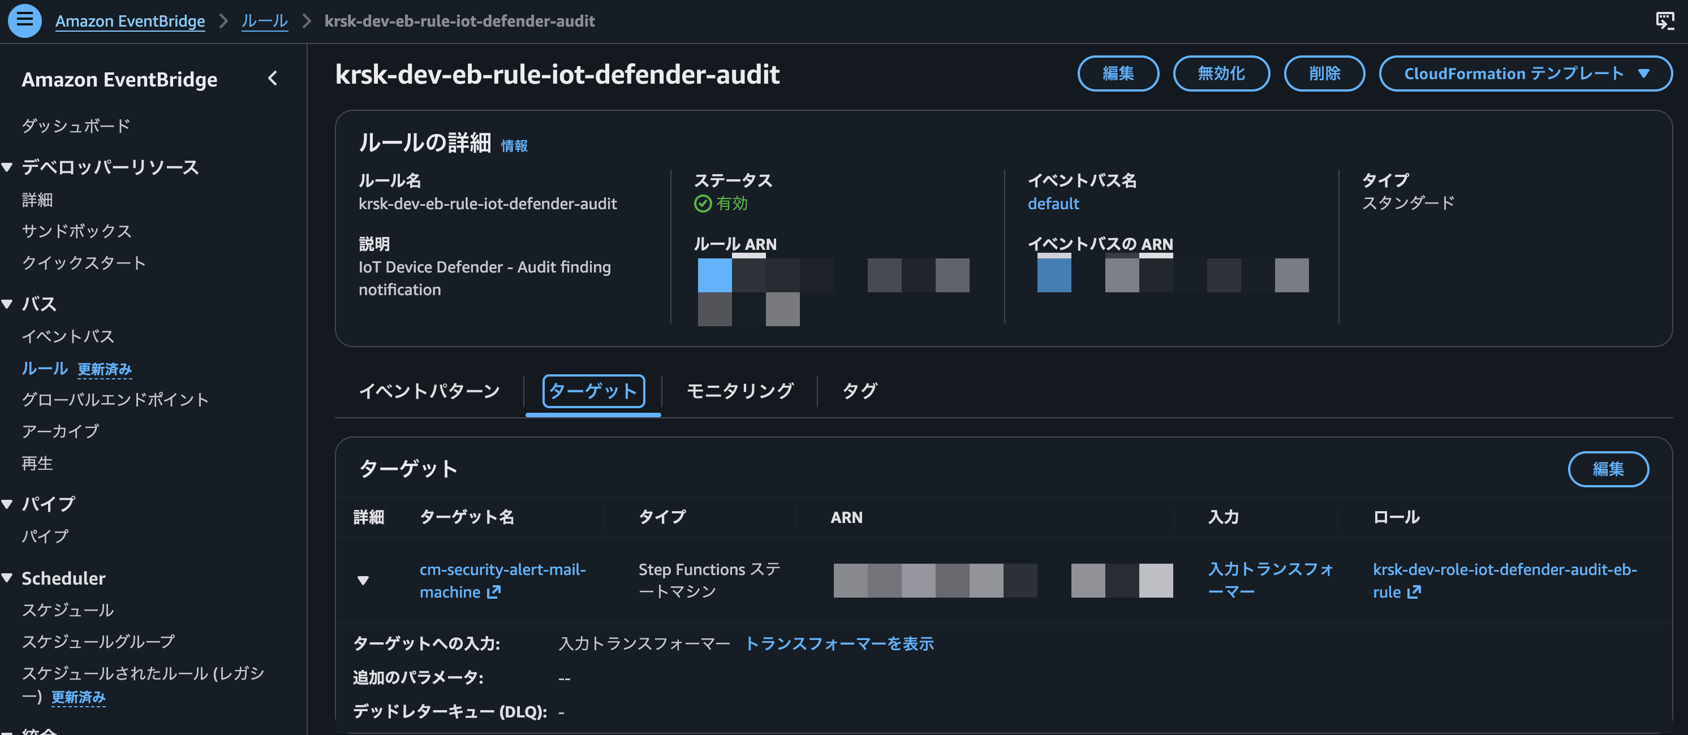Open ルール breadcrumb link
The height and width of the screenshot is (735, 1688).
265,21
